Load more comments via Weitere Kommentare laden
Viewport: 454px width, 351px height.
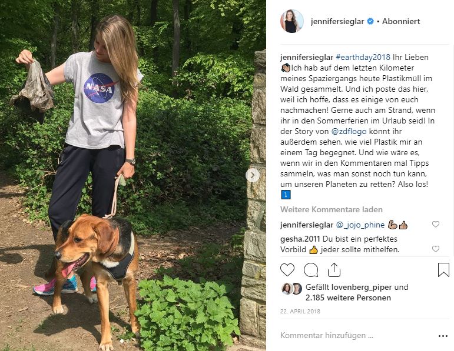pos(332,209)
